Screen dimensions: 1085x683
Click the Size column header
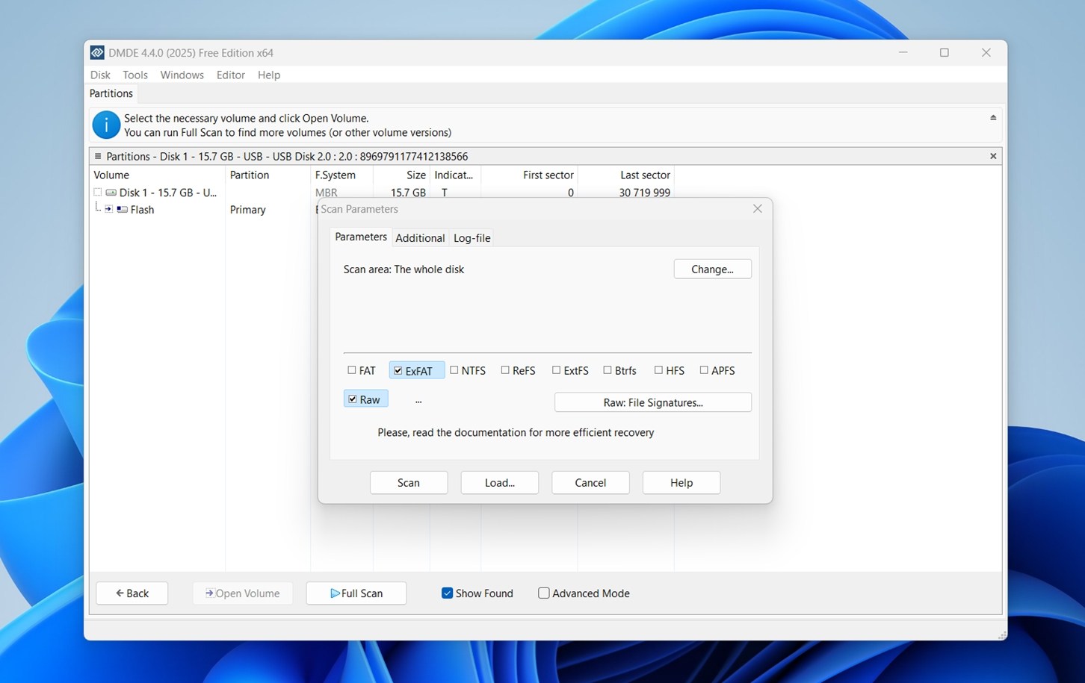pyautogui.click(x=415, y=175)
